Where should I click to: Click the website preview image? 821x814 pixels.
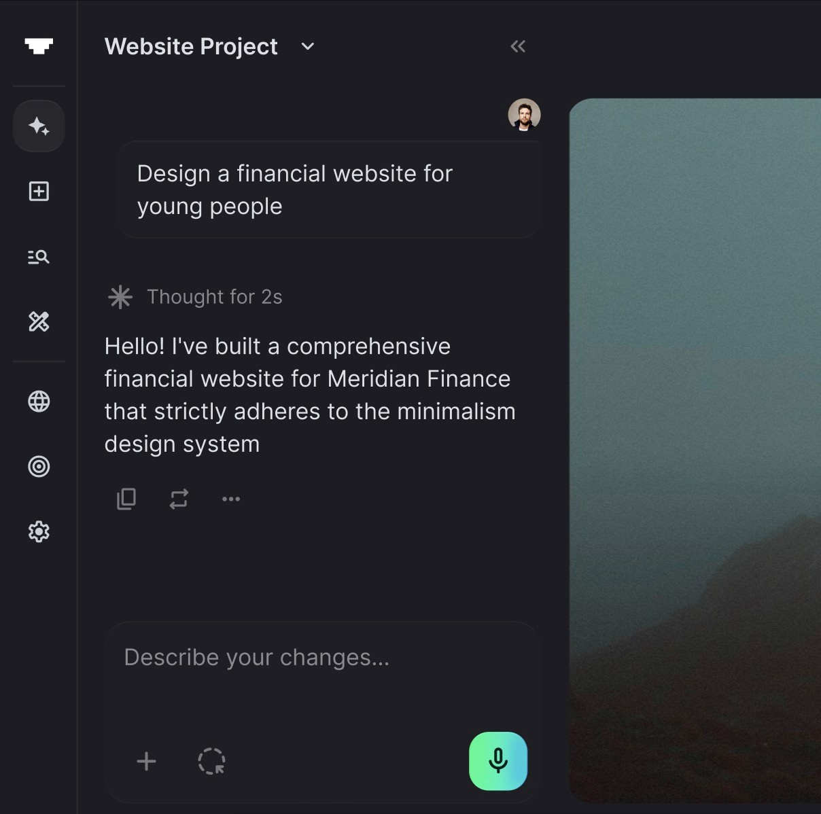tap(695, 450)
